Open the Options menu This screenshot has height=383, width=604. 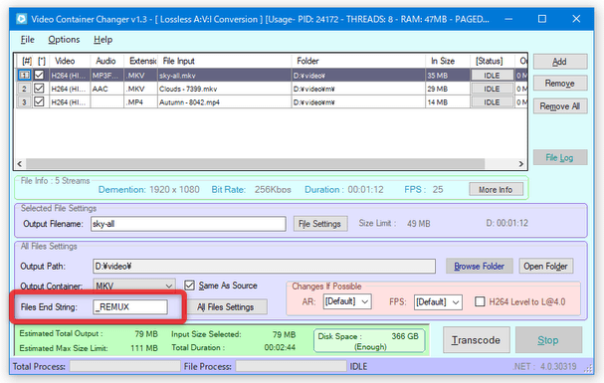pos(64,40)
